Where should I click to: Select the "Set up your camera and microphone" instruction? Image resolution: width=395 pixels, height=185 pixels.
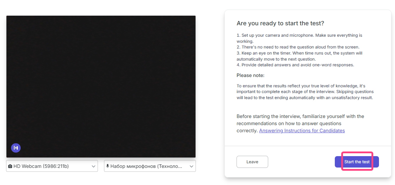[x=299, y=36]
